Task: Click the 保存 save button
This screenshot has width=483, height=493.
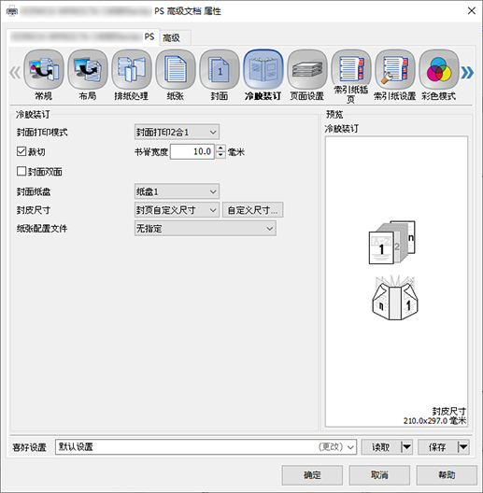Action: 437,446
